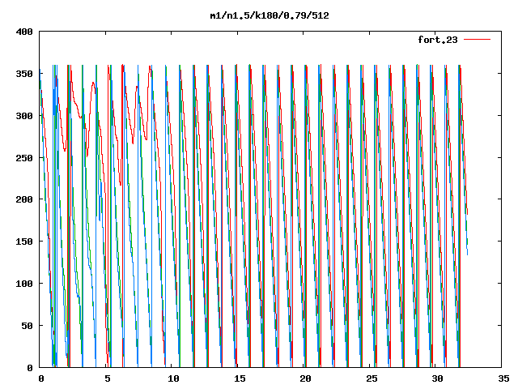Click x-axis label 30
518x389 pixels.
coord(437,378)
